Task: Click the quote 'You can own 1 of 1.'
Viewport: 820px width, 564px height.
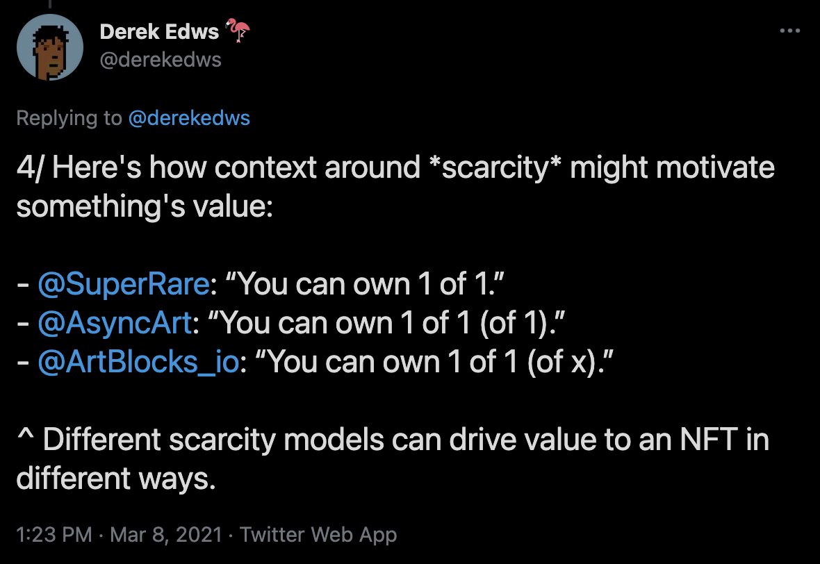Action: [365, 284]
